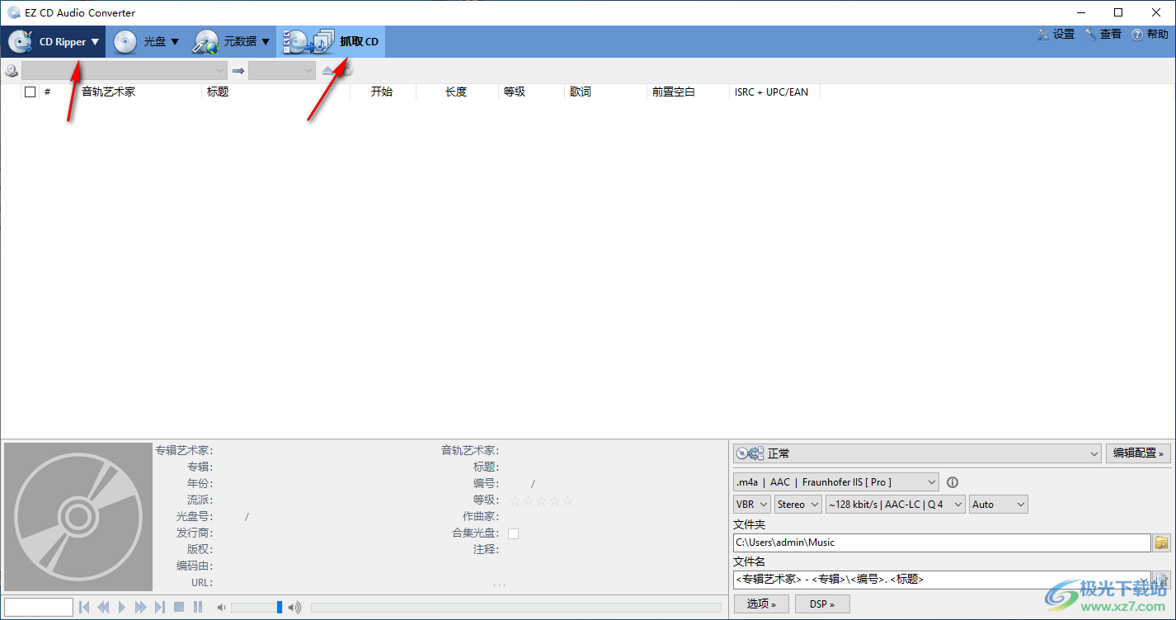This screenshot has height=620, width=1176.
Task: Adjust the volume slider
Action: point(257,608)
